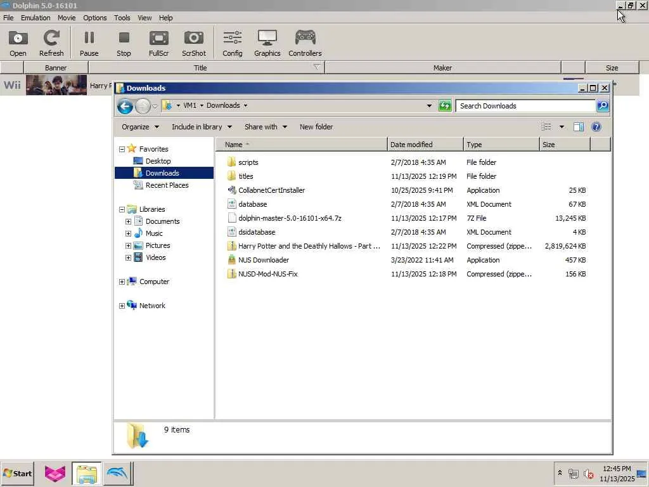Expand the Videos library node

[x=128, y=257]
